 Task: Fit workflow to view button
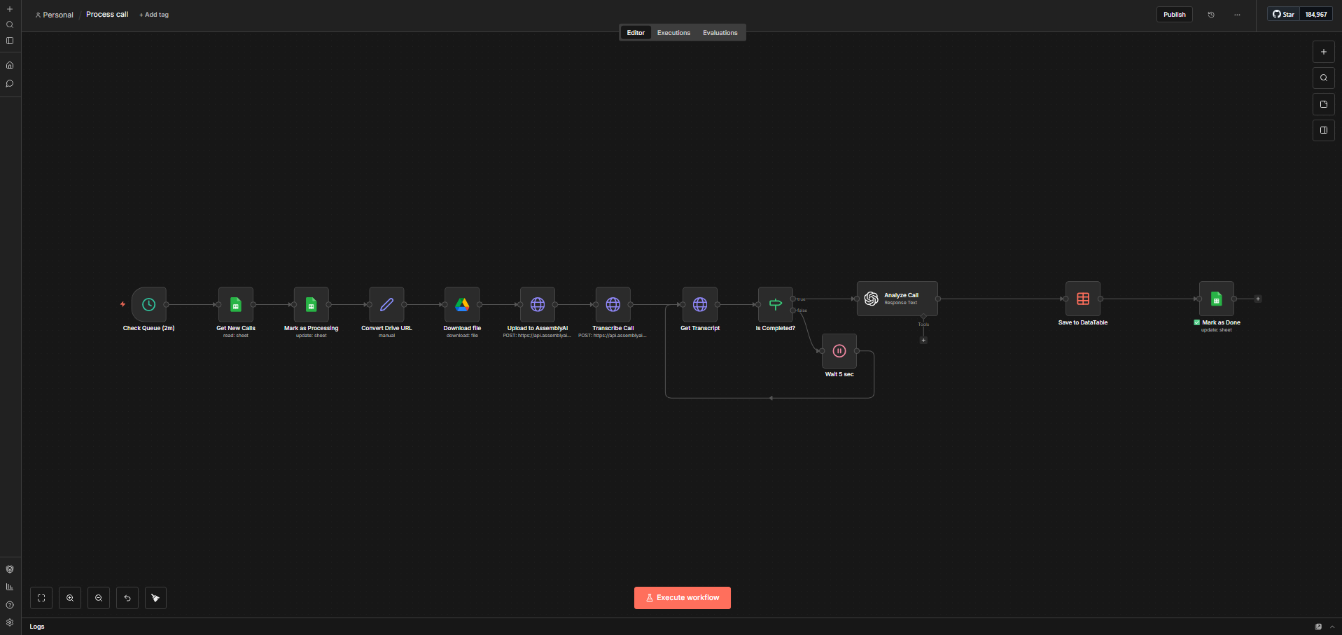point(41,598)
